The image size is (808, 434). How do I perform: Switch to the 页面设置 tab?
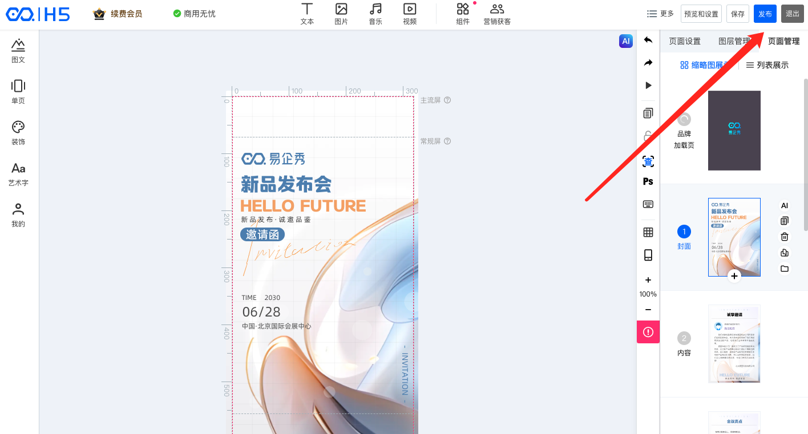[x=685, y=41]
